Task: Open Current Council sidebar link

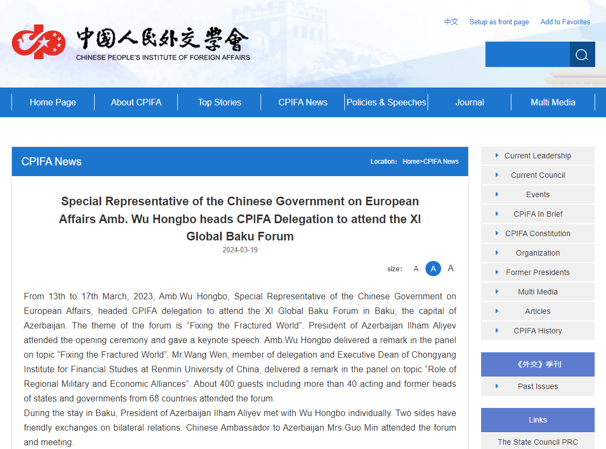Action: pyautogui.click(x=537, y=175)
